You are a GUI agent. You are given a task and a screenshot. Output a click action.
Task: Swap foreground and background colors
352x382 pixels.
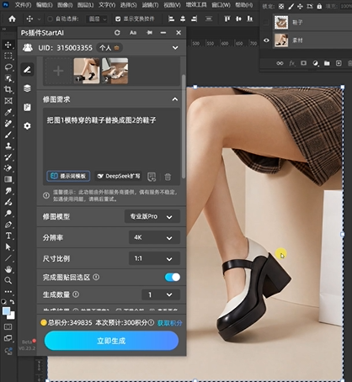click(x=12, y=302)
